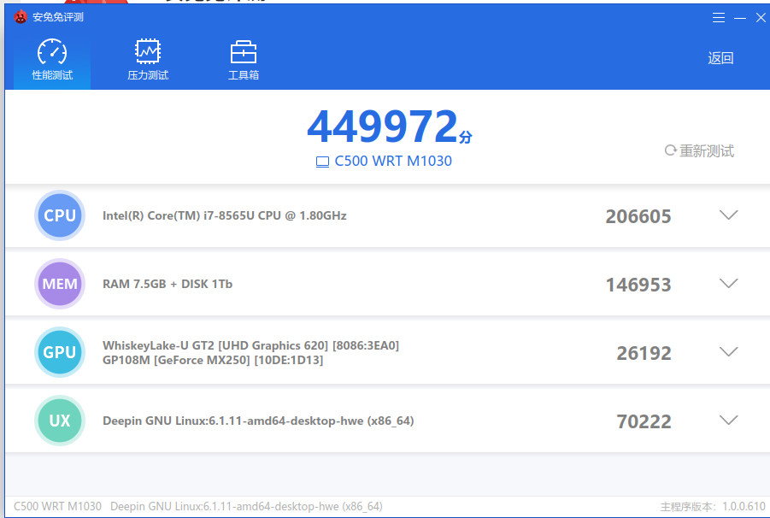Screen dimensions: 770x518
Task: Expand the MEM score details chevron
Action: click(x=729, y=283)
